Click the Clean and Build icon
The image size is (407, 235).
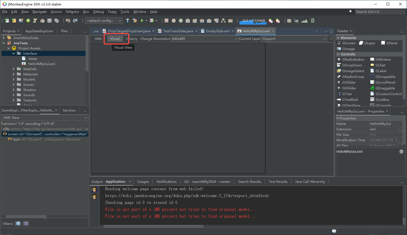pyautogui.click(x=135, y=21)
